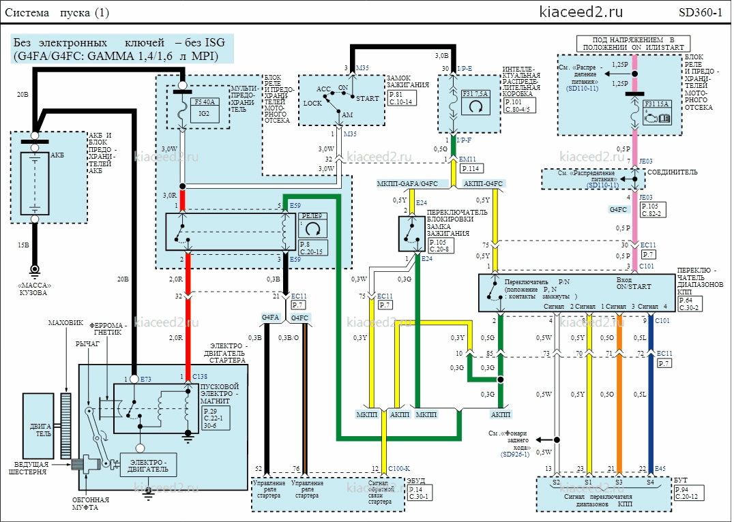Click the ignition lock interlock switch symbol

coord(412,234)
